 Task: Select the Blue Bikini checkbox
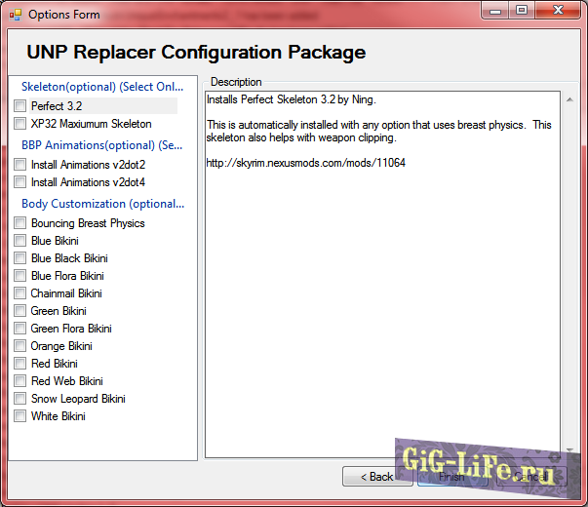point(20,241)
